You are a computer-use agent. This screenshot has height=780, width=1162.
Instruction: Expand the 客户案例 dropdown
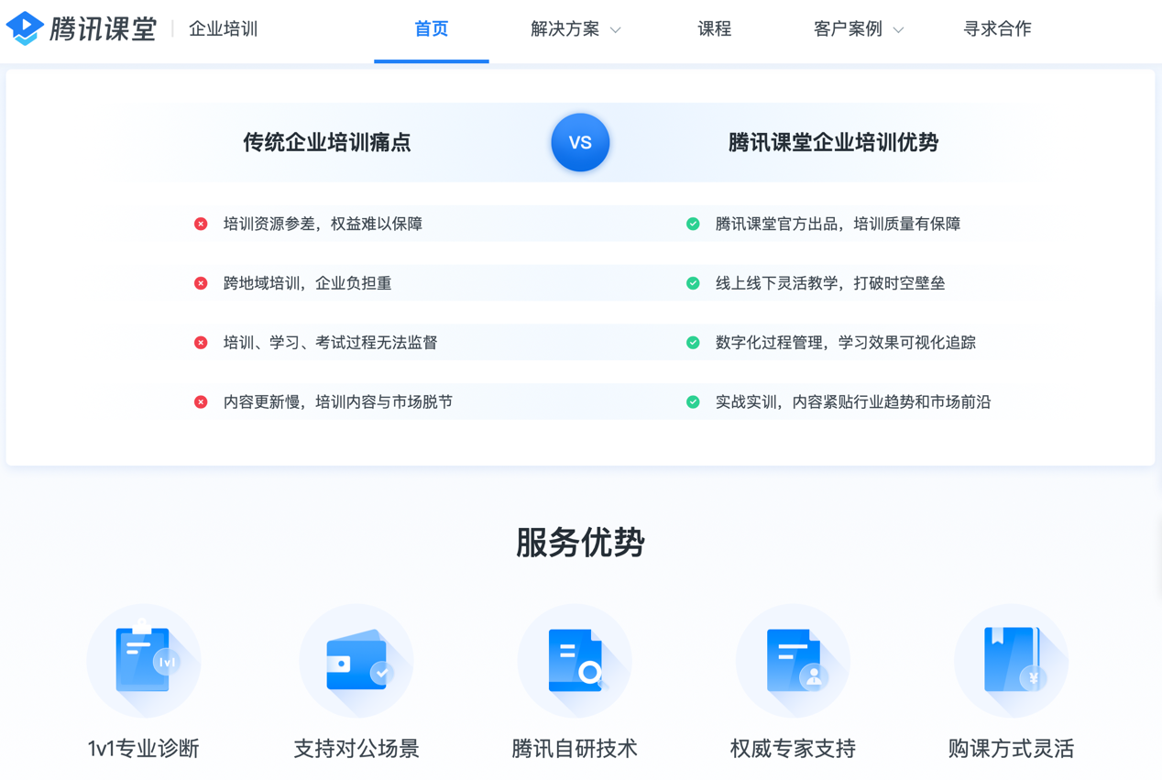[x=850, y=28]
